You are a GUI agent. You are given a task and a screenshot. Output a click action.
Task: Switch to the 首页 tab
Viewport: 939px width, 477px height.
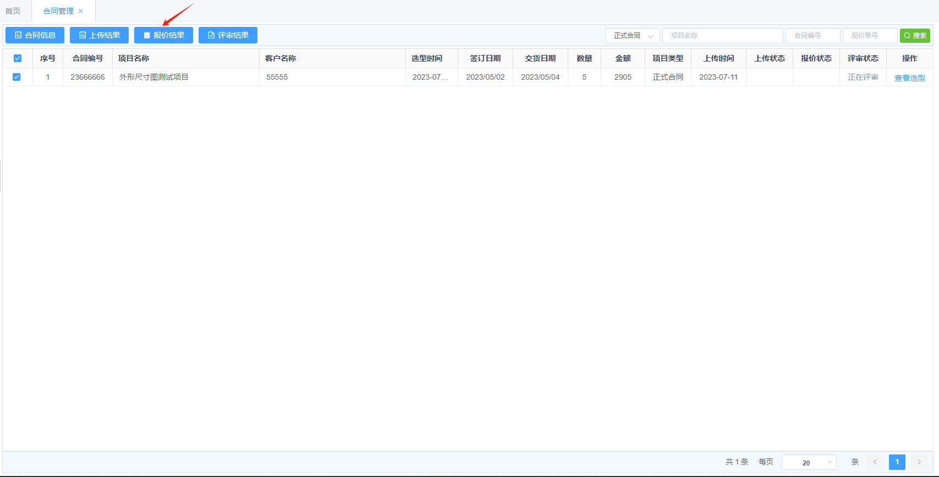pos(13,11)
